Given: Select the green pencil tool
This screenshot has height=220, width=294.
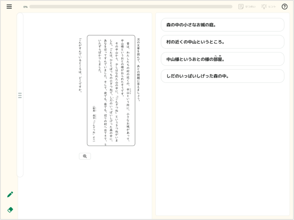Looking at the screenshot, I should (x=10, y=195).
